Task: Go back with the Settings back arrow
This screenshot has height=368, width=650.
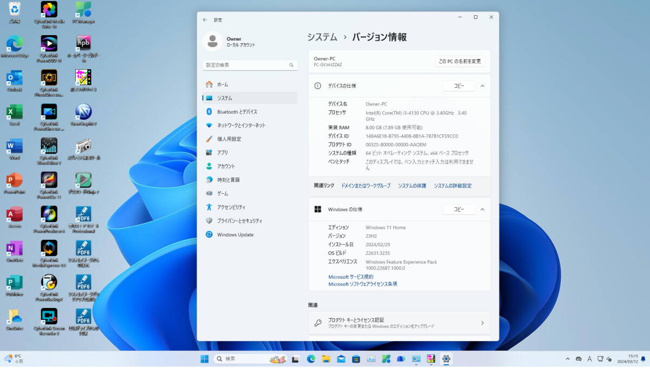Action: point(205,19)
